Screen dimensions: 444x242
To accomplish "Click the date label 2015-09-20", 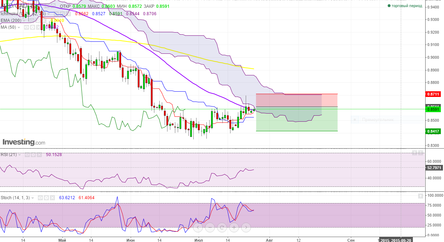I will (x=400, y=240).
